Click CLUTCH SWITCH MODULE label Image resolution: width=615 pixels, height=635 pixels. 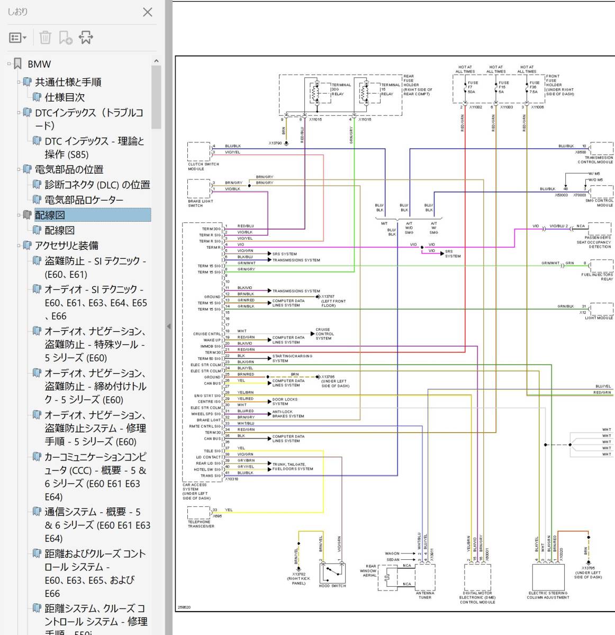click(x=203, y=166)
